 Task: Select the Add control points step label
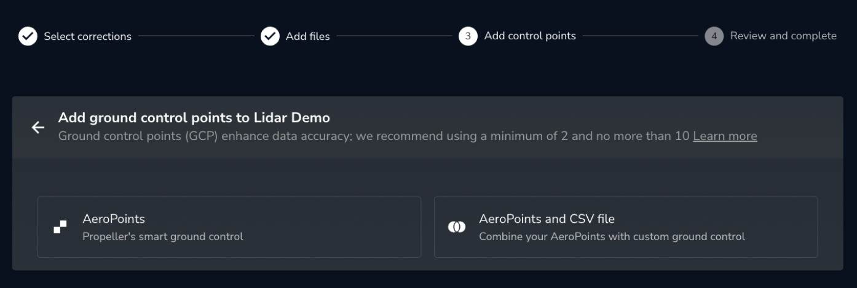click(x=530, y=36)
